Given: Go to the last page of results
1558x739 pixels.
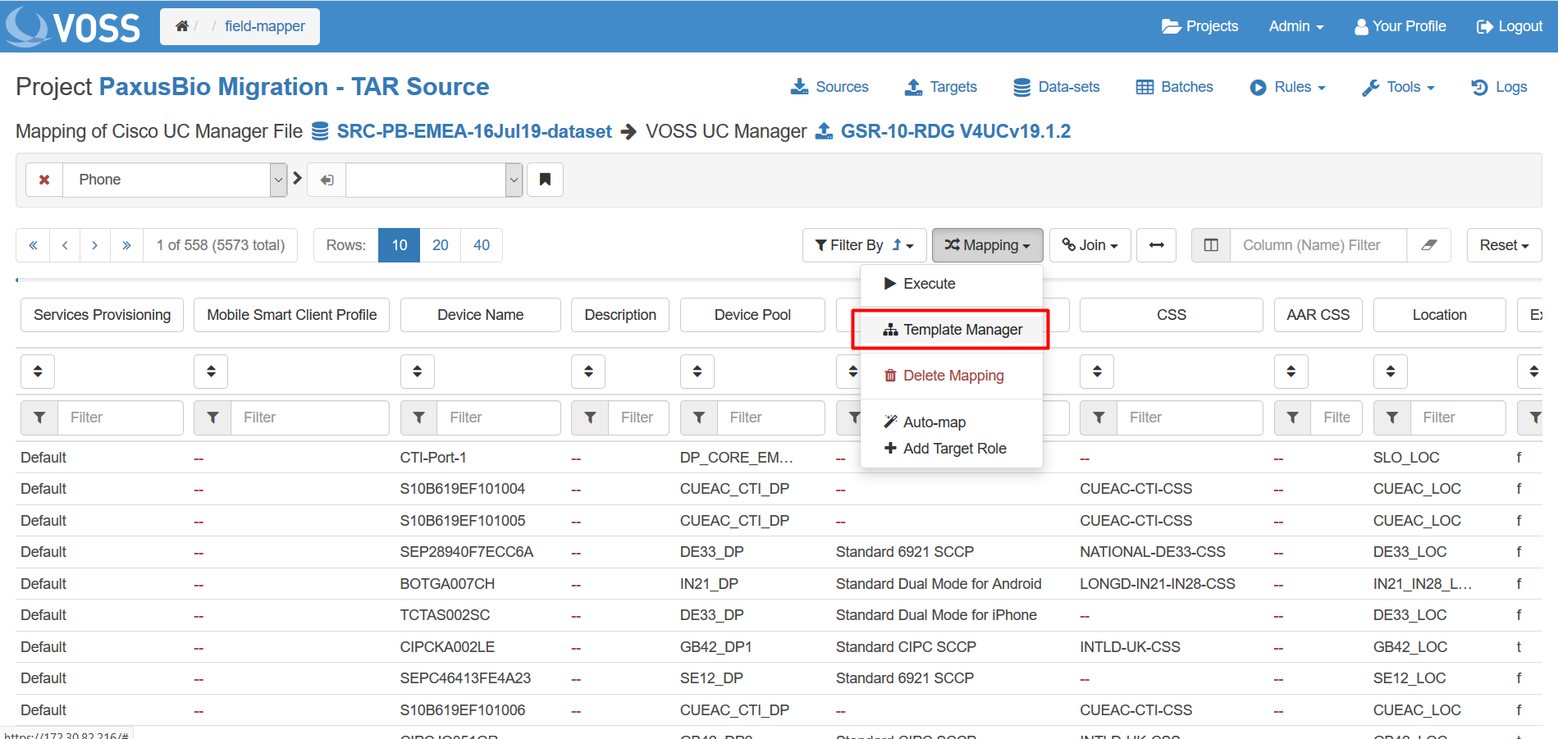Looking at the screenshot, I should 126,245.
